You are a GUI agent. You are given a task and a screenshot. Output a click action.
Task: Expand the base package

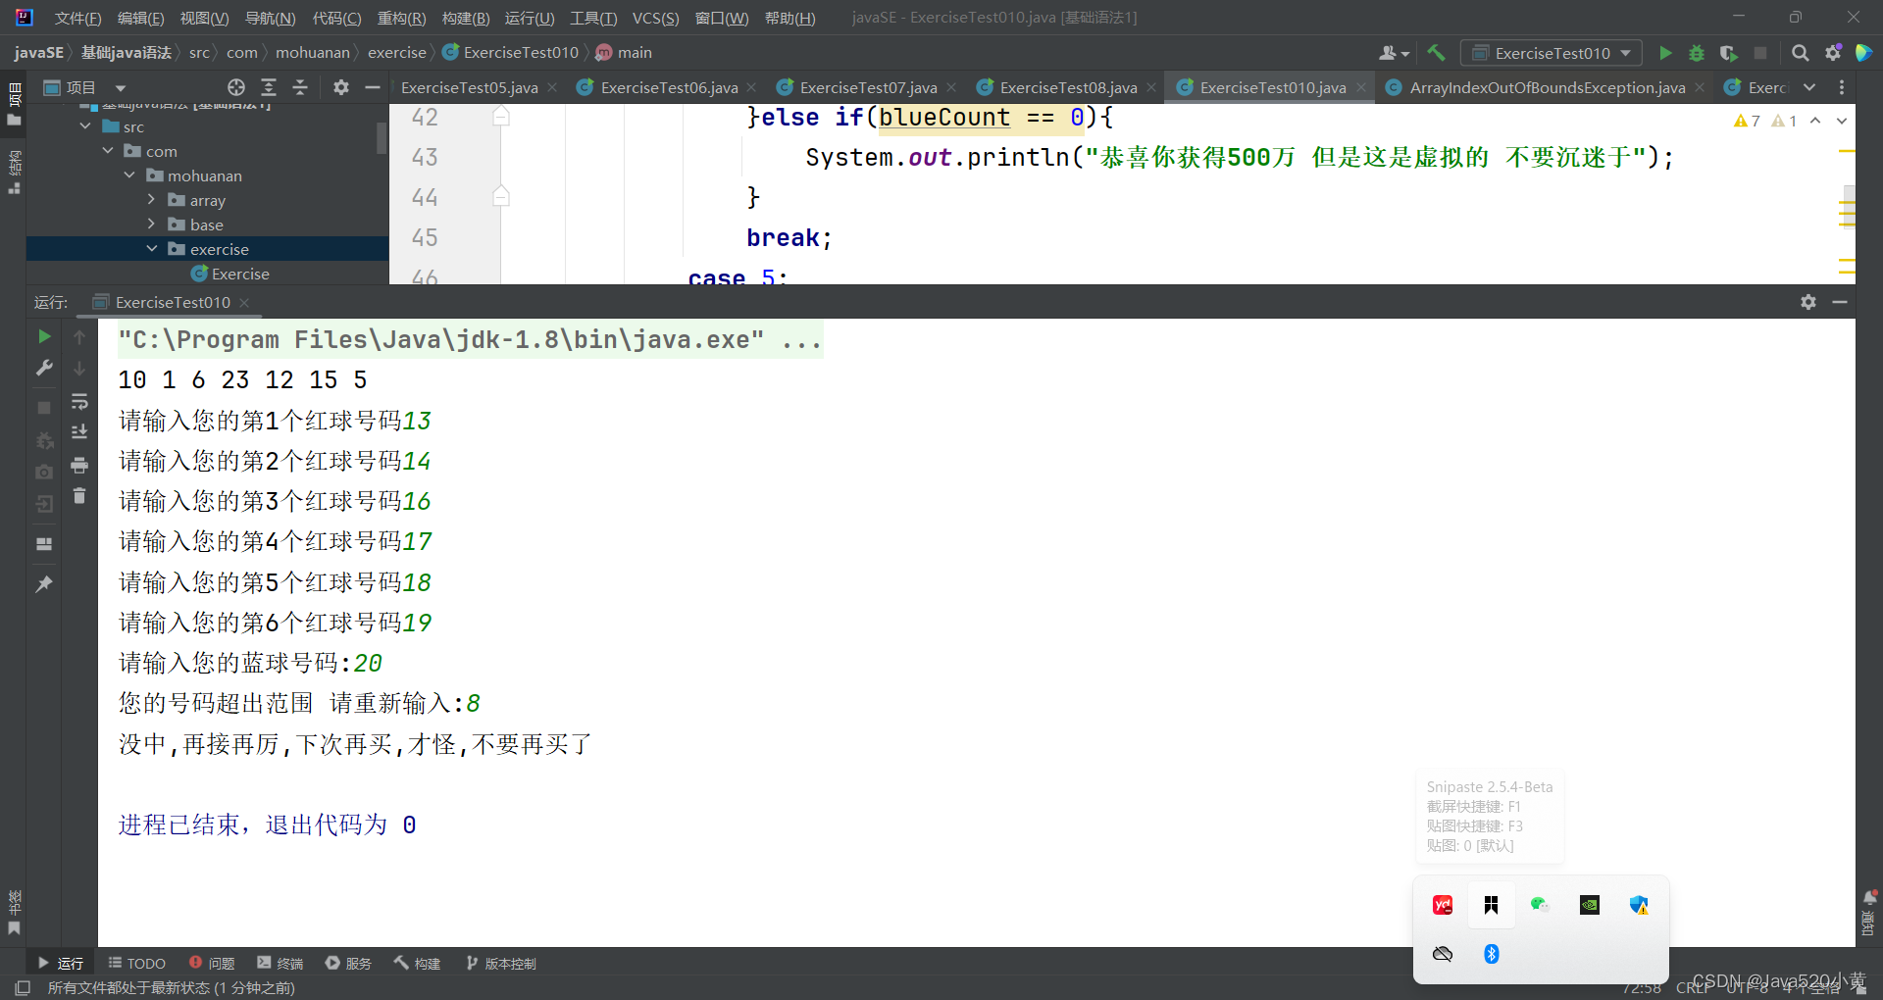(151, 225)
